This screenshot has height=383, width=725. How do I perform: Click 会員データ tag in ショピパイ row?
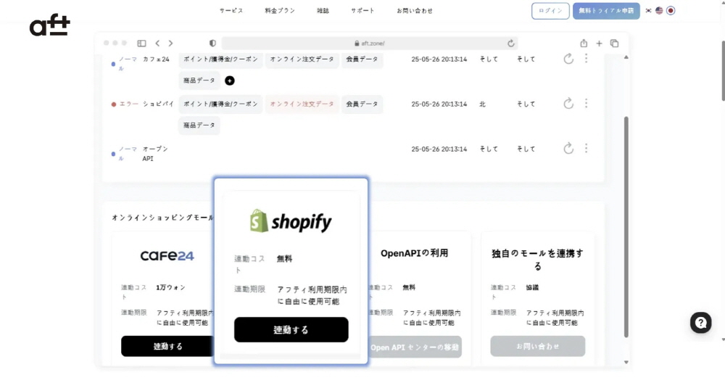tap(362, 104)
